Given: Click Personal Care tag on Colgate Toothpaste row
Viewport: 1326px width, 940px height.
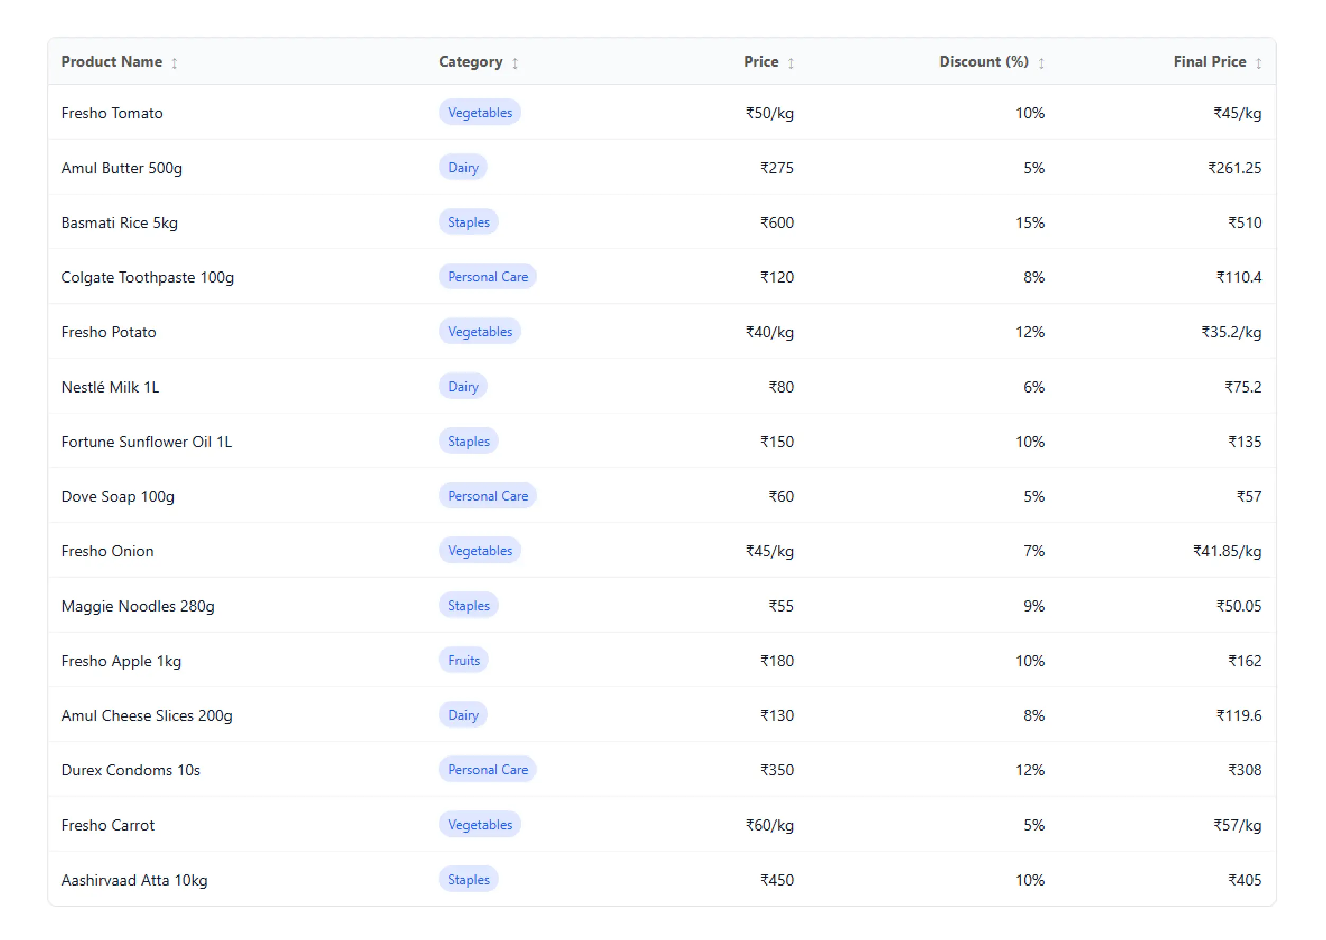Looking at the screenshot, I should tap(487, 277).
